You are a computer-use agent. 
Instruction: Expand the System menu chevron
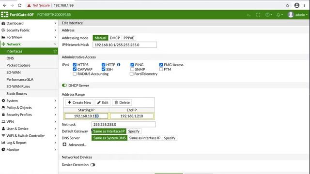pyautogui.click(x=55, y=101)
